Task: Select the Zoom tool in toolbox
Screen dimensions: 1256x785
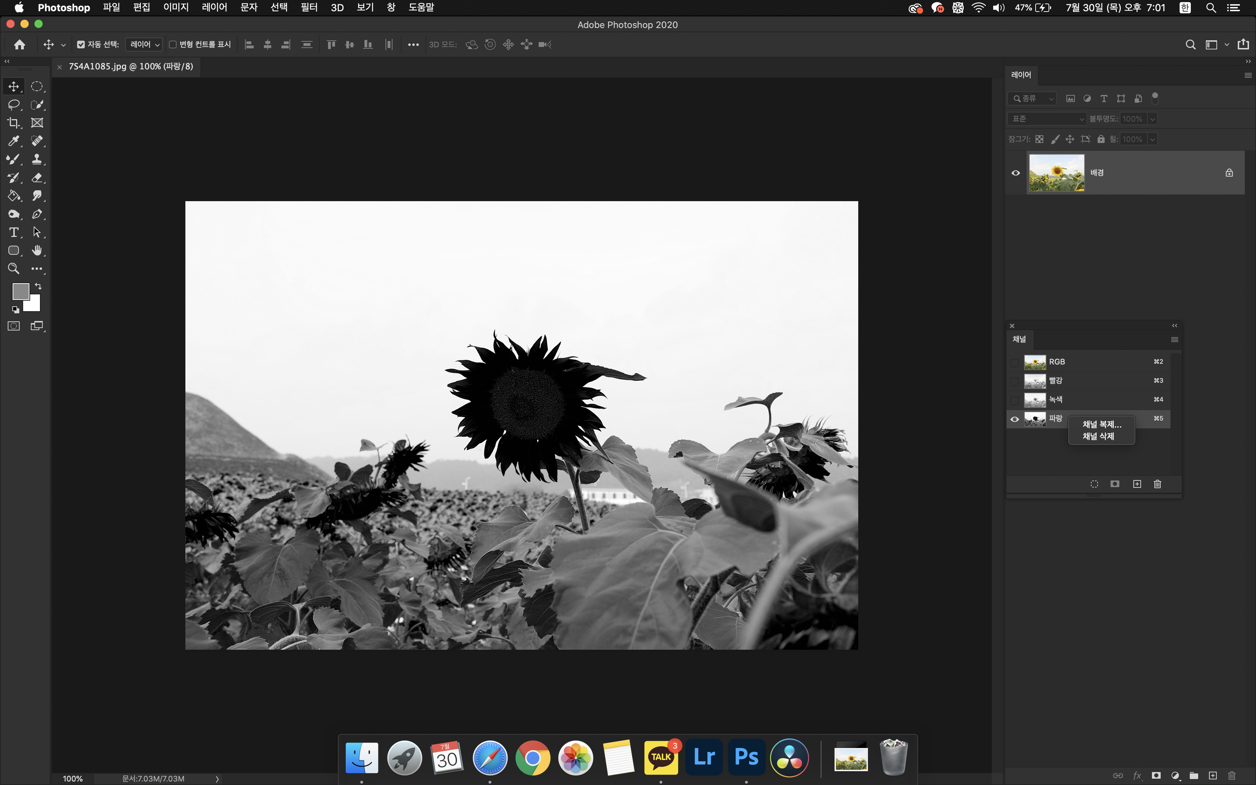Action: pos(14,268)
